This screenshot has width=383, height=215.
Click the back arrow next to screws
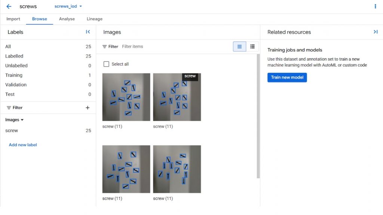point(9,7)
